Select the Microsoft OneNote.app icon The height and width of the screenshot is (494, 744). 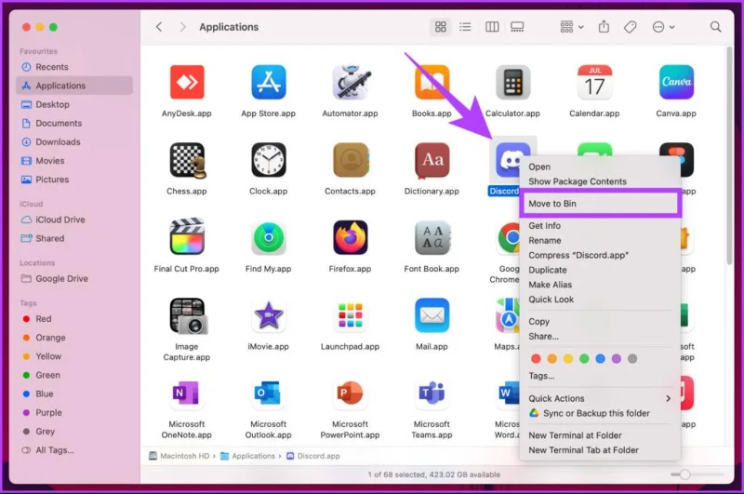(x=186, y=393)
